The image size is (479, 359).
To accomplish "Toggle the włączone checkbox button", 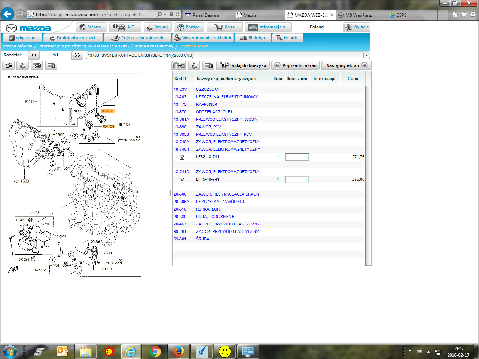I will [22, 38].
